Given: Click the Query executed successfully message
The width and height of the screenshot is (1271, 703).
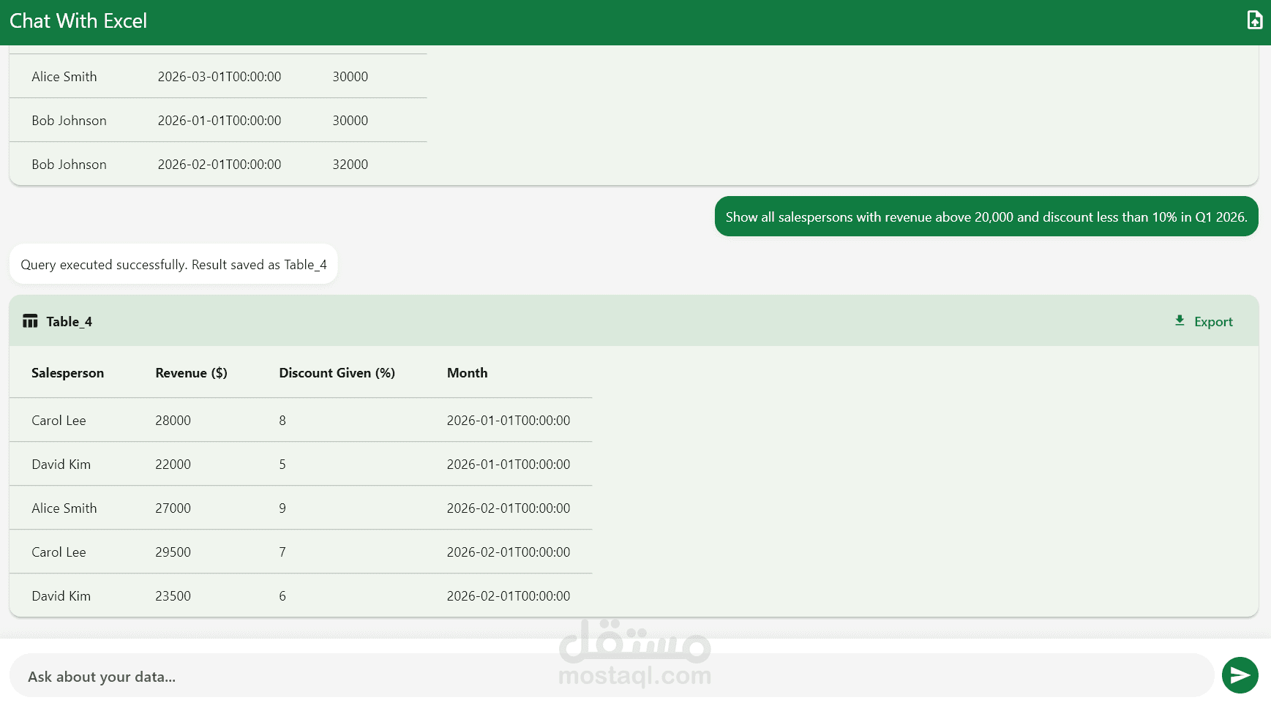Looking at the screenshot, I should pyautogui.click(x=173, y=264).
